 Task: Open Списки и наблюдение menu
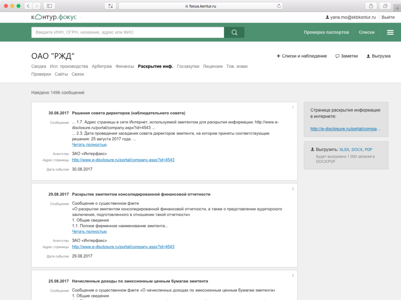coord(302,56)
